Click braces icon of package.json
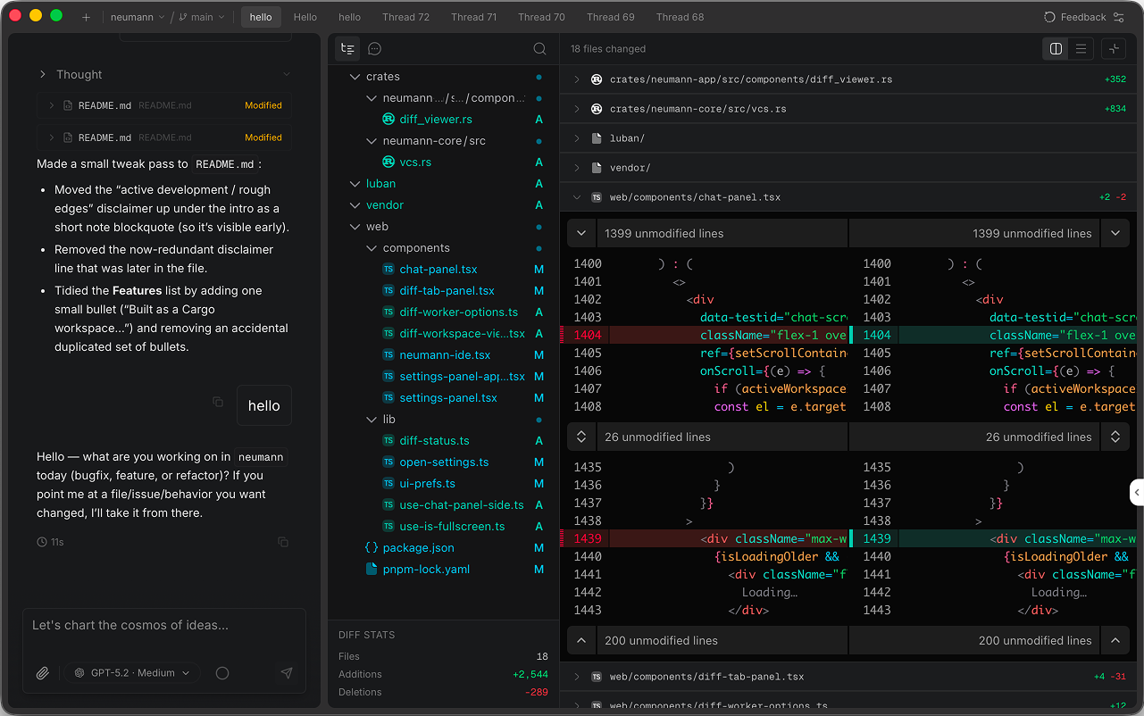 point(372,548)
